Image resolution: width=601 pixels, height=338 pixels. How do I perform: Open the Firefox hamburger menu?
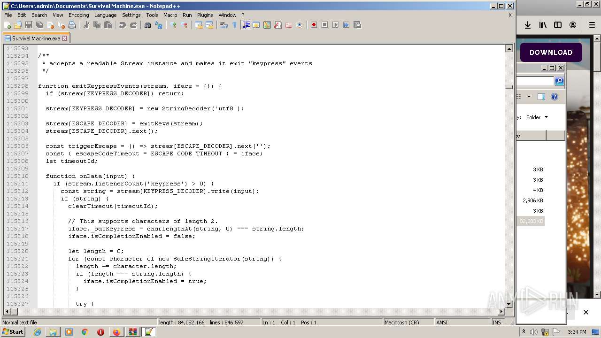pyautogui.click(x=592, y=25)
